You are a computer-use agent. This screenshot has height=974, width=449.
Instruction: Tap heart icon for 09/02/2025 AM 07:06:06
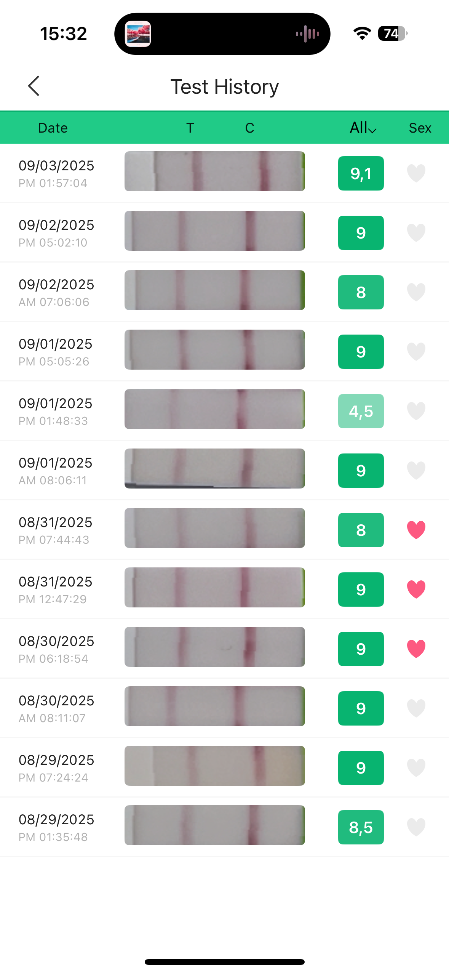[416, 292]
